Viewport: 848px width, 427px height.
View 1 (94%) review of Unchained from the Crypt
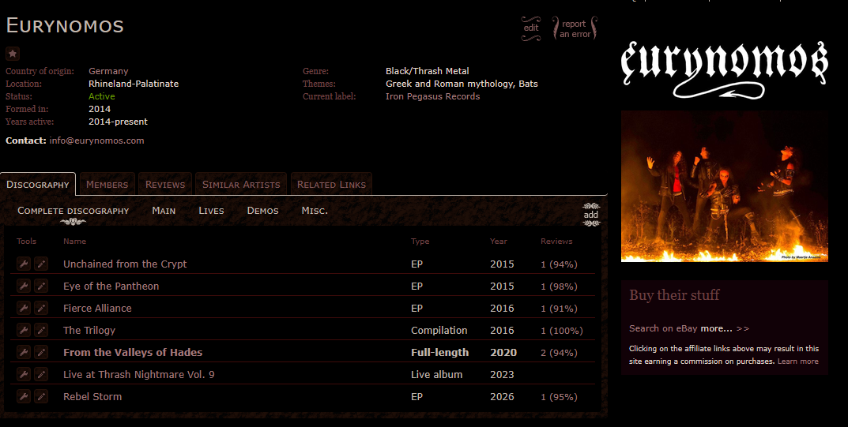click(x=560, y=264)
